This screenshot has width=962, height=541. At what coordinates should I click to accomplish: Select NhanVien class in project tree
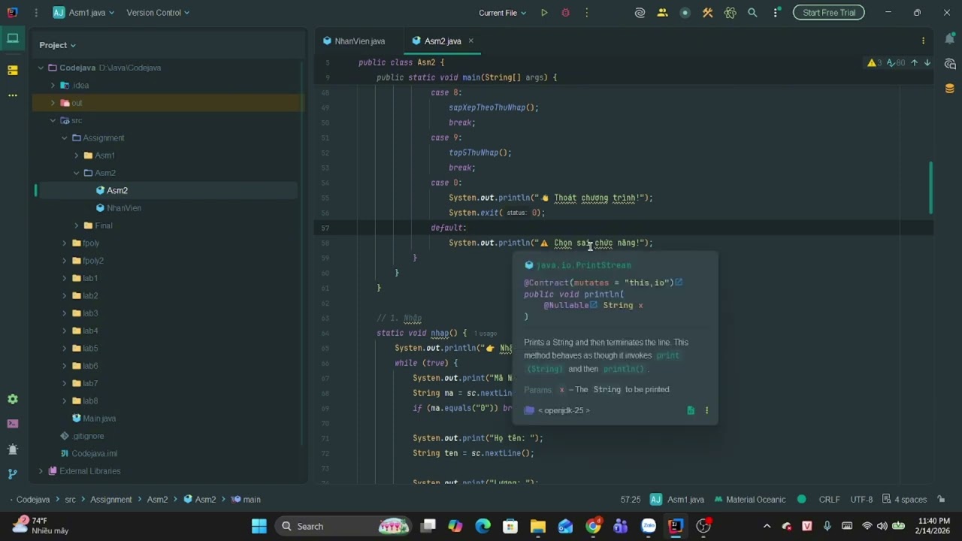[119, 208]
